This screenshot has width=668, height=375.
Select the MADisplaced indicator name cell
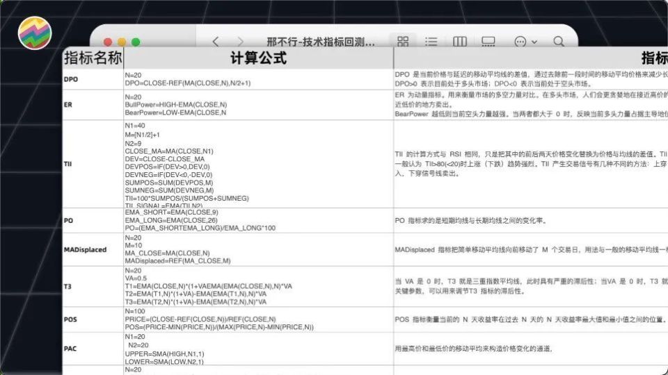[93, 249]
